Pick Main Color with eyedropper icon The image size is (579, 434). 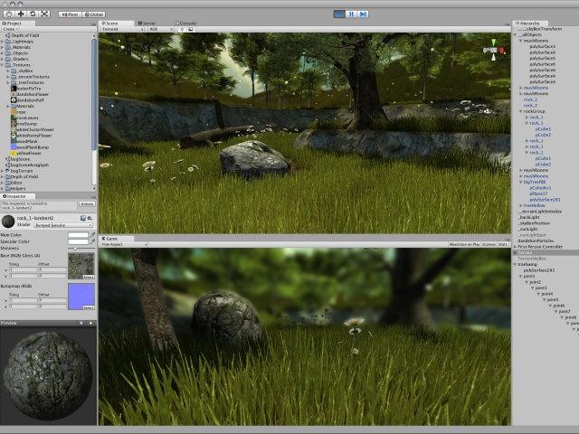[92, 235]
